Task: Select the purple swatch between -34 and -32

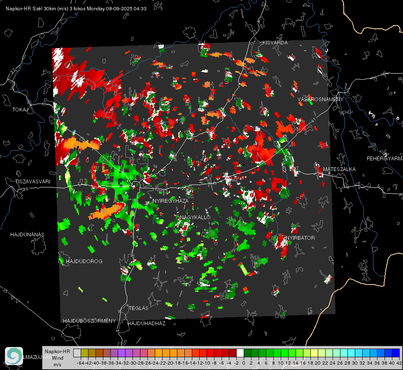Action: tap(121, 353)
